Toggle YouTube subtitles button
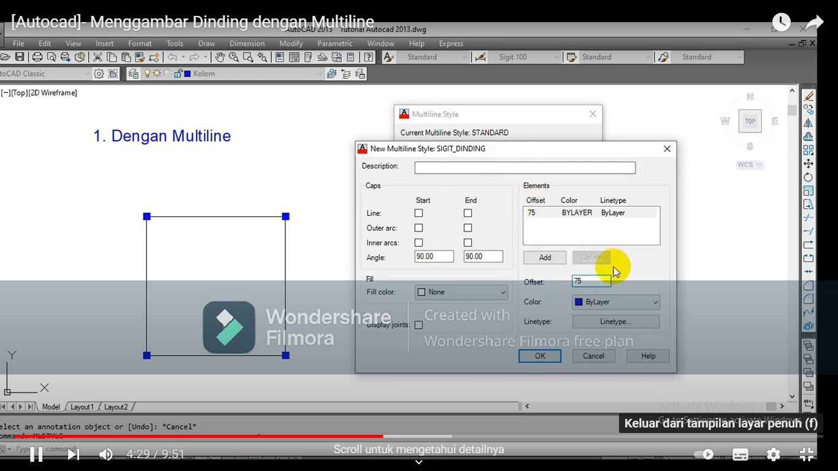 pos(740,454)
